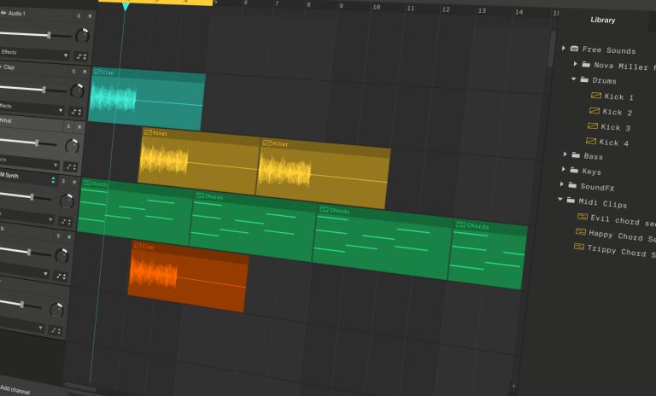Screen dimensions: 656x396
Task: Click the pan knob on Audio 1 track
Action: click(x=82, y=36)
